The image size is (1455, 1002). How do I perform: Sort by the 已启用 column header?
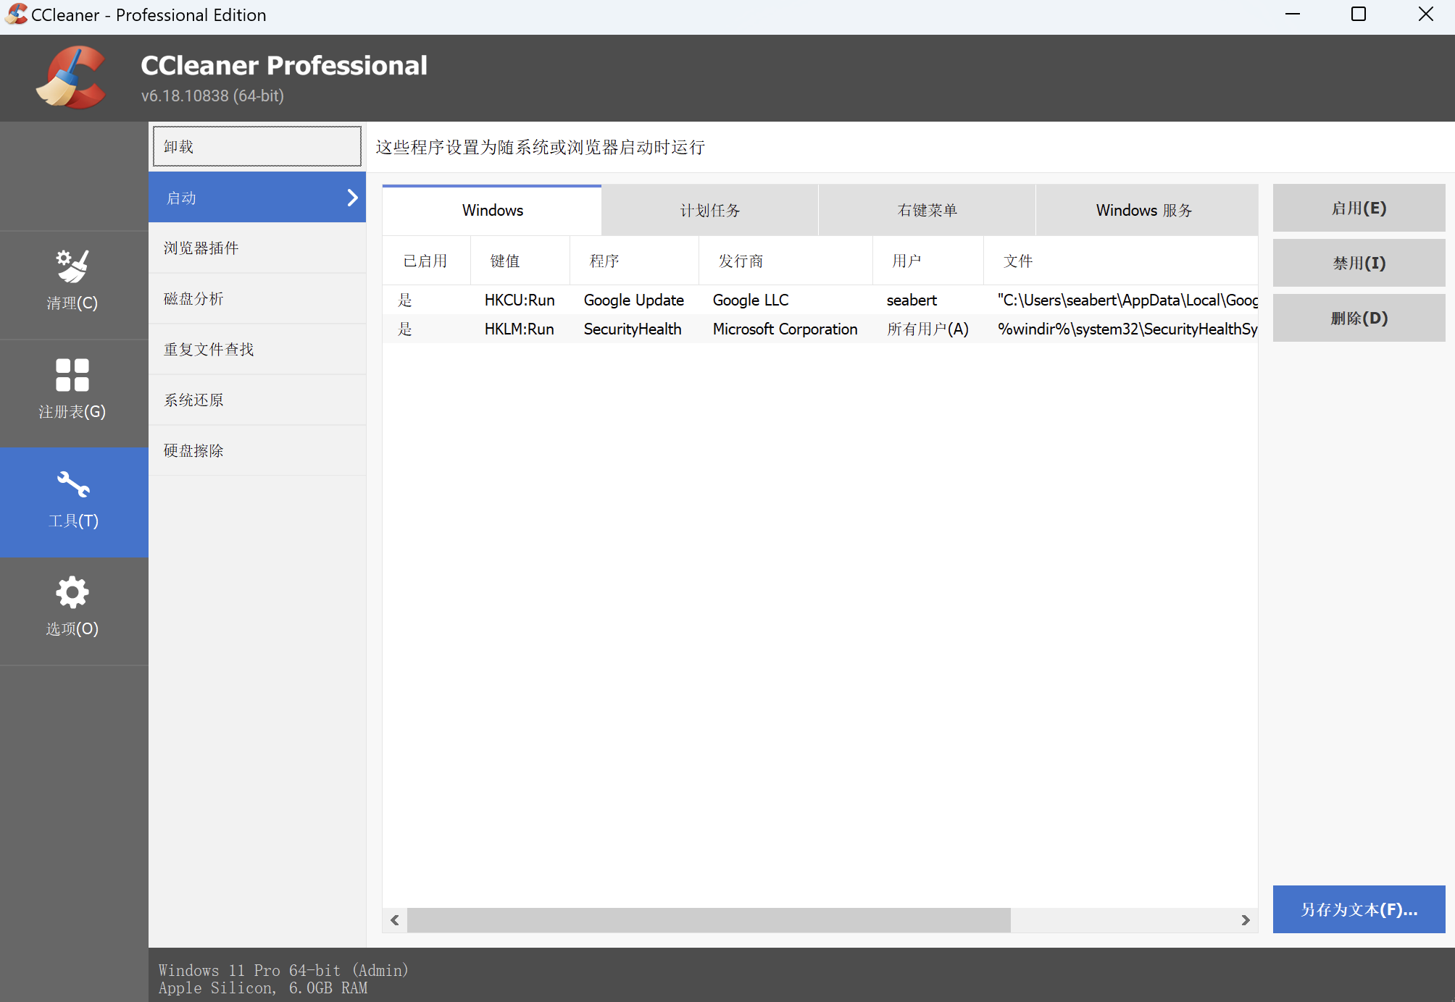(426, 261)
